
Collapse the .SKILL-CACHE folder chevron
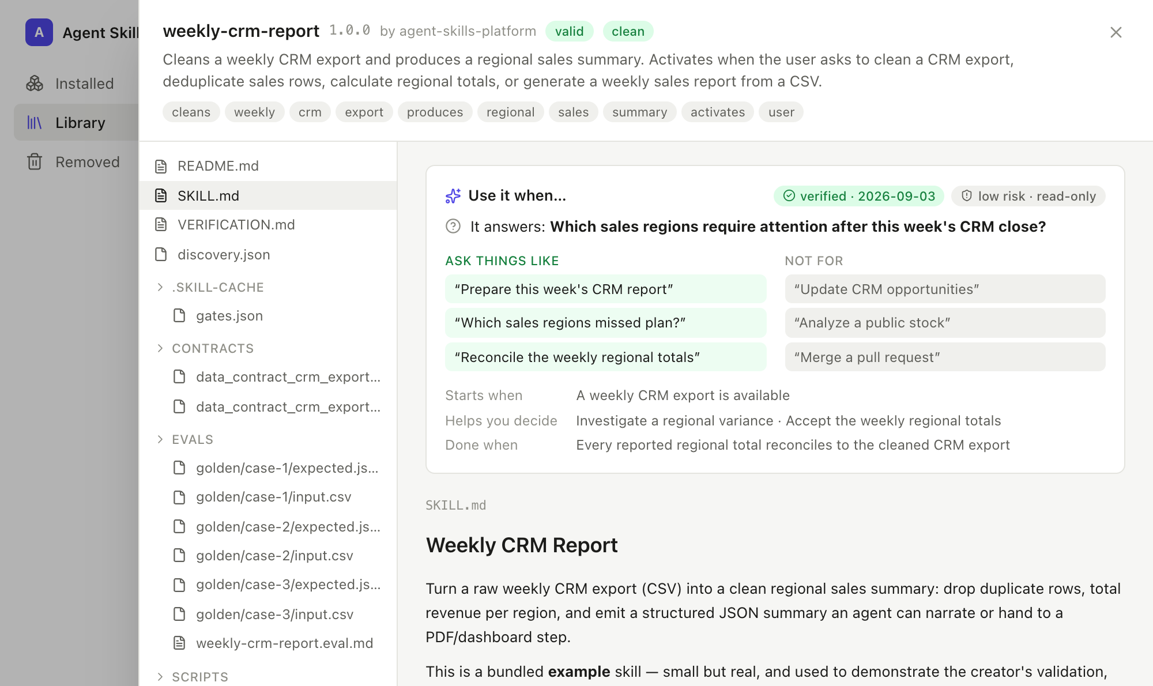[160, 287]
